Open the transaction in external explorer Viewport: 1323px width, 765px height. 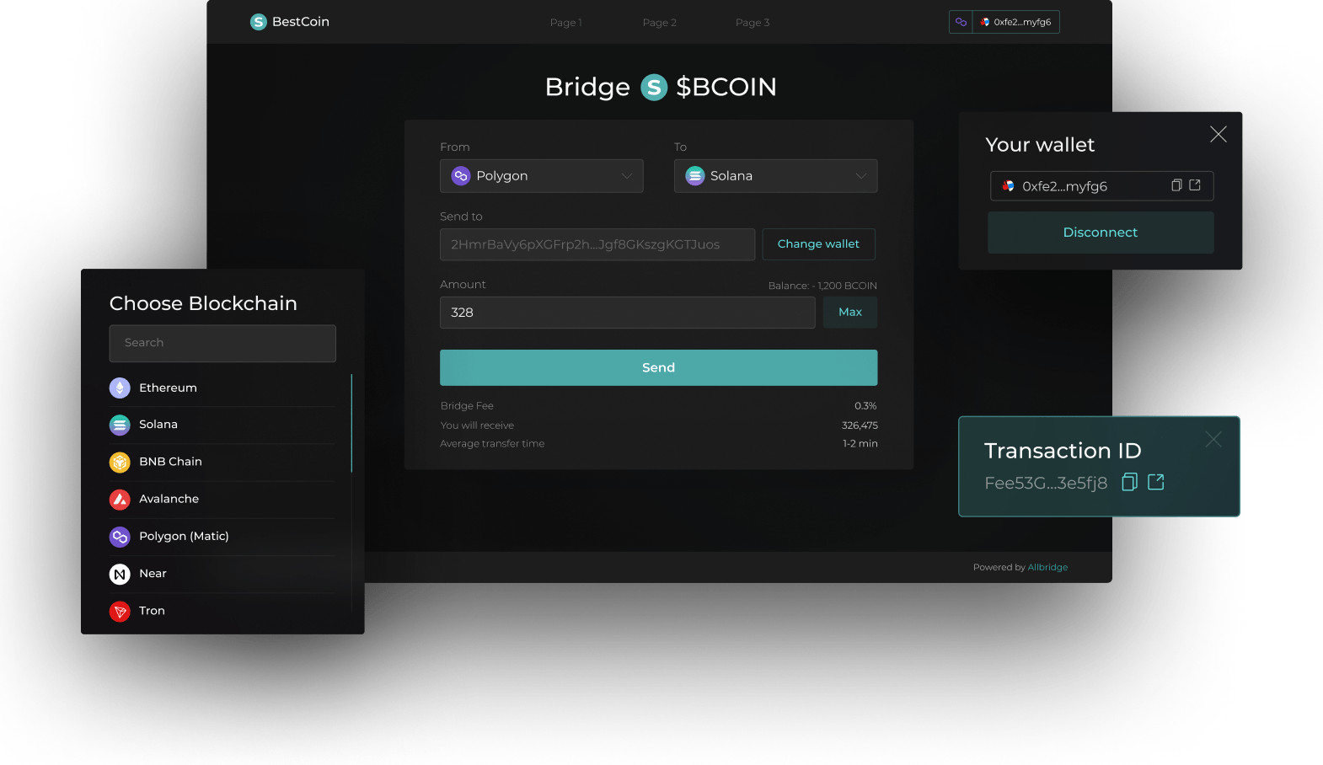[1156, 482]
